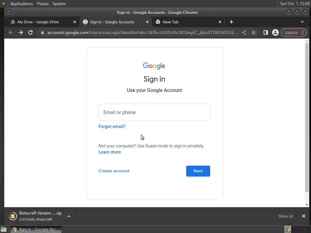Screen dimensions: 311x233
Task: Close the My Drive tab
Action: (75, 22)
